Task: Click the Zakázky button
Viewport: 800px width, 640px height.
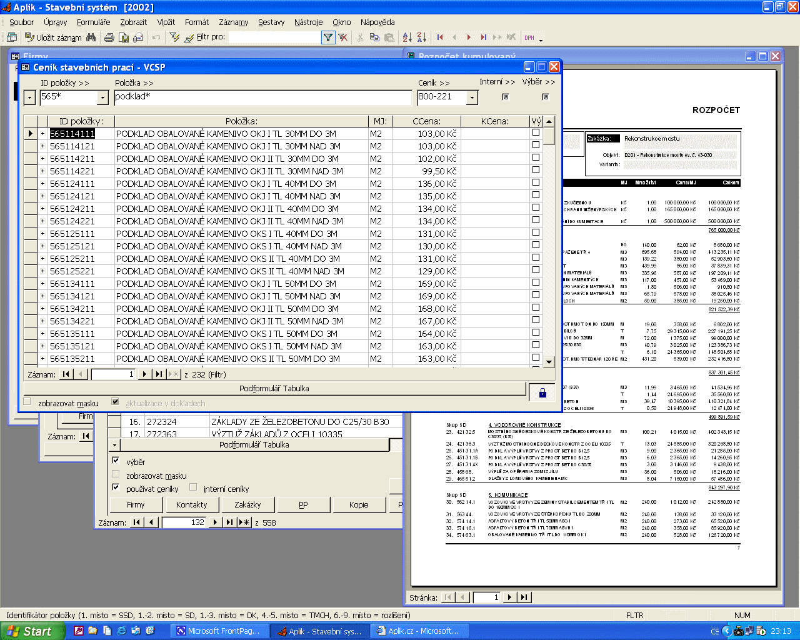Action: [247, 504]
